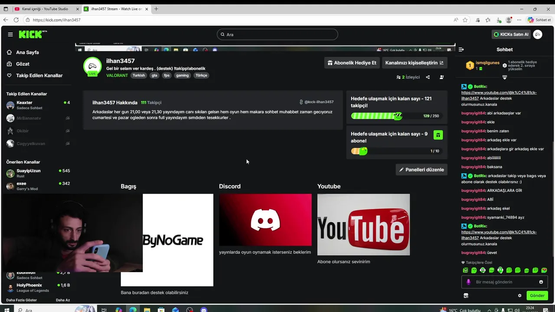Screen dimensions: 555x312
Task: Open the Windows Start menu
Action: click(6, 309)
